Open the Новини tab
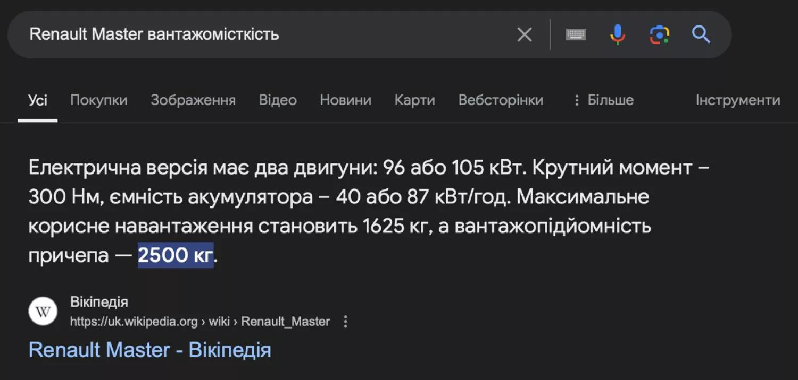Viewport: 798px width, 380px height. pos(346,100)
